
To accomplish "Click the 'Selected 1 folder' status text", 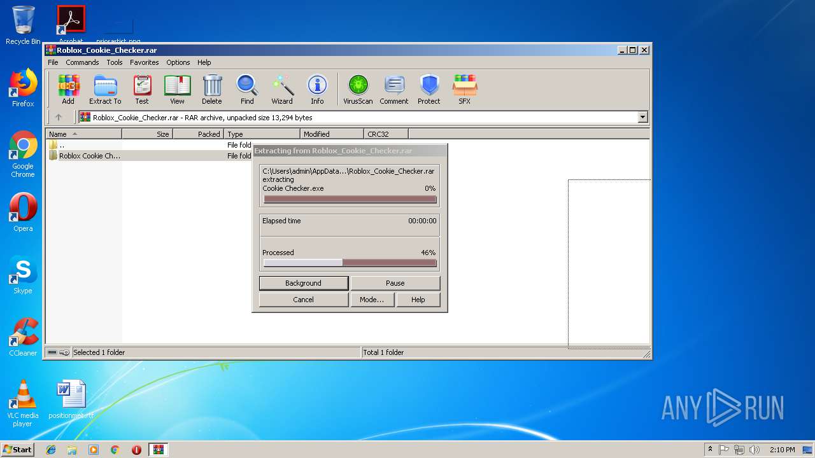I will (99, 352).
